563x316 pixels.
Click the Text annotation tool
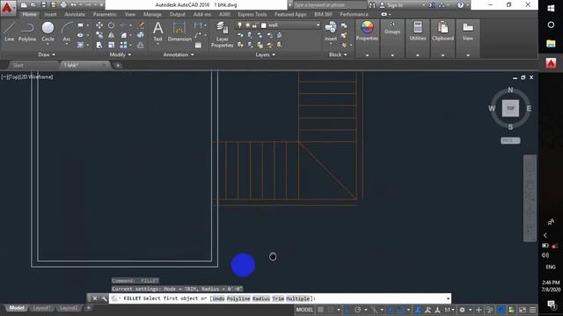(158, 32)
